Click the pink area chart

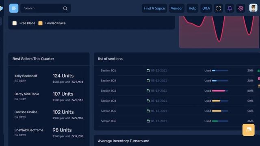tap(219, 32)
